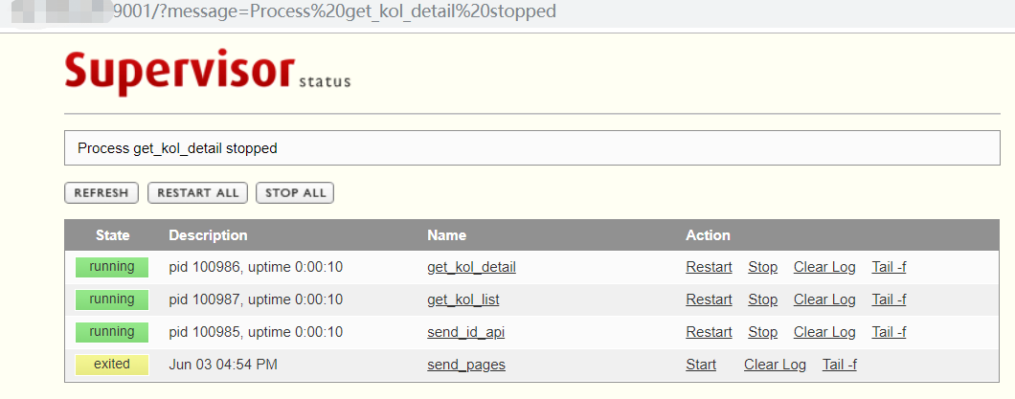Restart the get_kol_detail process

point(709,267)
